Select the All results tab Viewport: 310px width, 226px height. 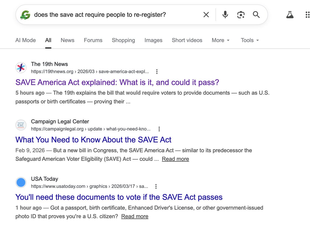(x=48, y=40)
